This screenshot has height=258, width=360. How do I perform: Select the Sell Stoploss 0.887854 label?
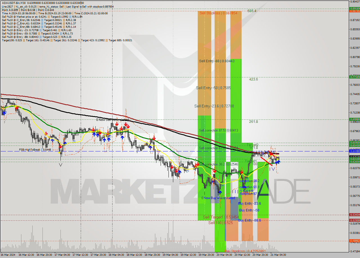[x=219, y=13]
